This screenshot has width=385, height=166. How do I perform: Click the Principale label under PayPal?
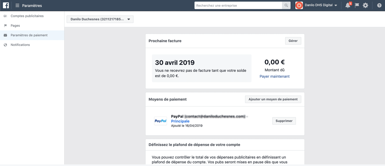pyautogui.click(x=180, y=121)
